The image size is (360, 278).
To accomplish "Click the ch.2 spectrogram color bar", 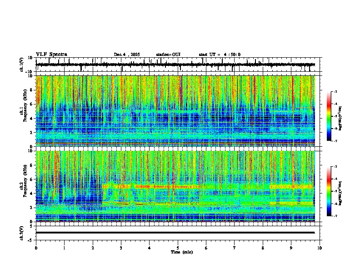I will click(x=329, y=191).
